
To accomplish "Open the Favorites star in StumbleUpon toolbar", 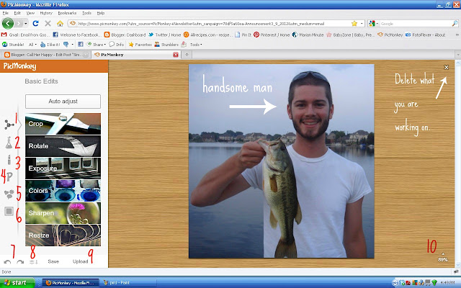I will click(x=140, y=45).
